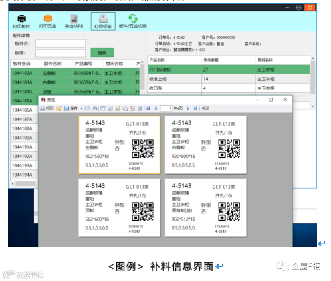This screenshot has height=281, width=331.
Task: Click the open folder icon in preview toolbar
Action: tap(59, 108)
